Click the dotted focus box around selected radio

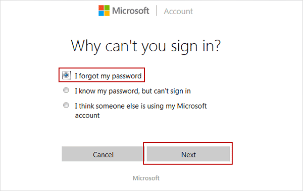[66, 75]
